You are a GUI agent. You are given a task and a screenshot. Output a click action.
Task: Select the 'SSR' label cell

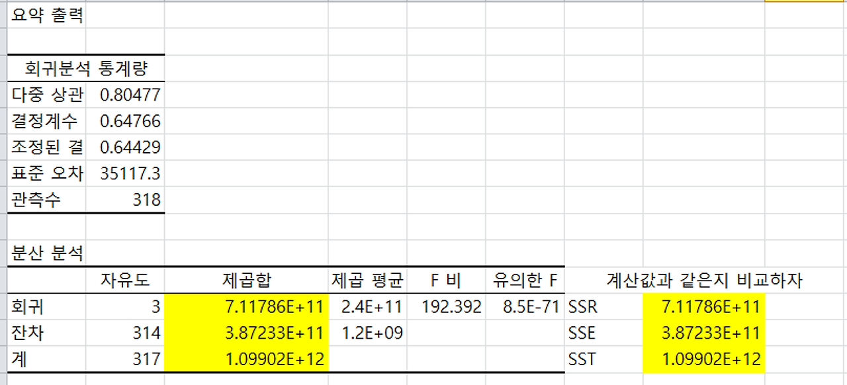click(603, 307)
